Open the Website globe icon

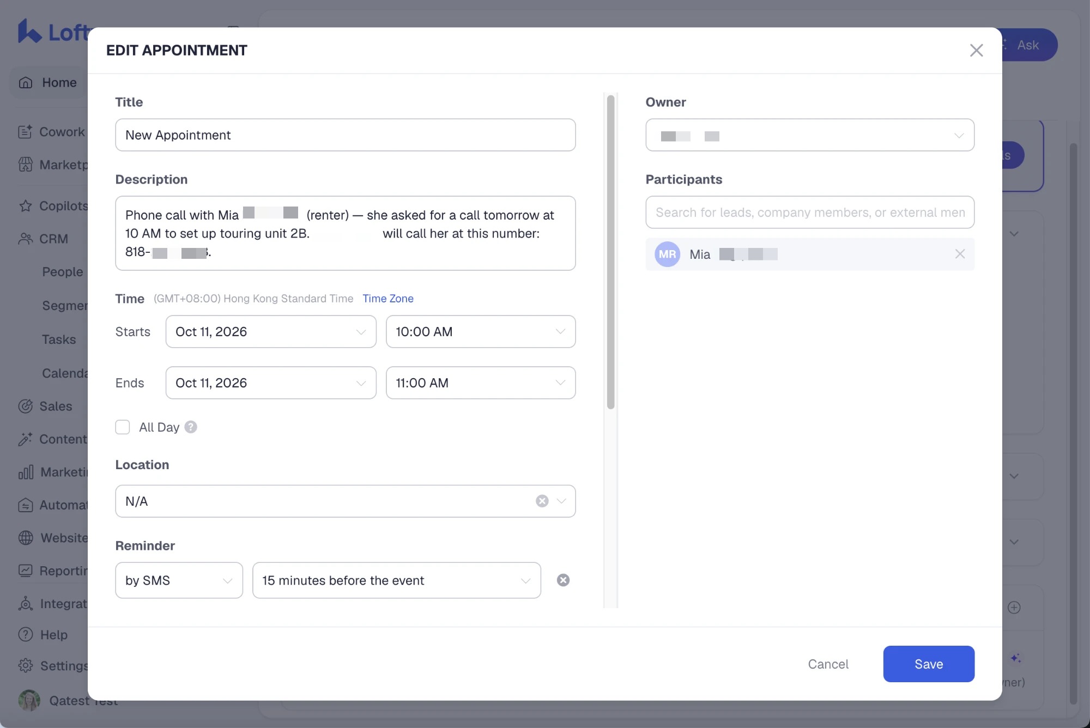pos(26,538)
